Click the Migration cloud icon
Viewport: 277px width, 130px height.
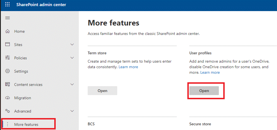pyautogui.click(x=8, y=98)
